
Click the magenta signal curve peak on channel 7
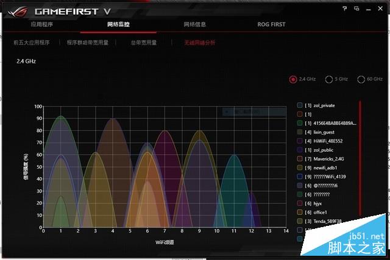pyautogui.click(x=165, y=132)
